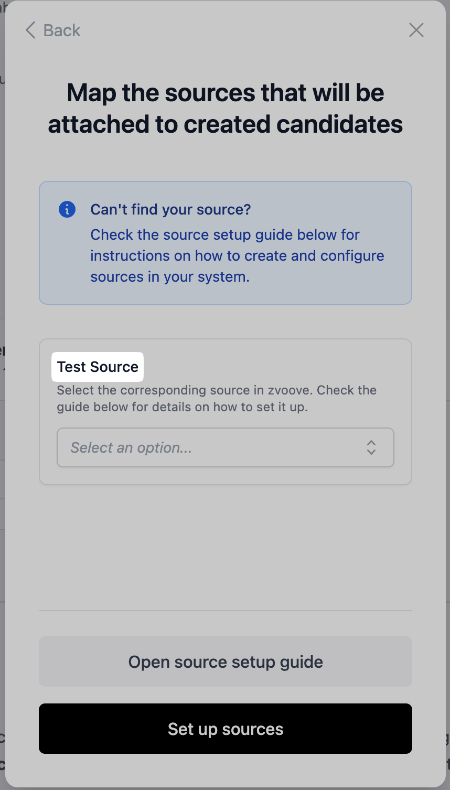The height and width of the screenshot is (790, 450).
Task: Click the "Select an option..." placeholder text
Action: [x=131, y=447]
